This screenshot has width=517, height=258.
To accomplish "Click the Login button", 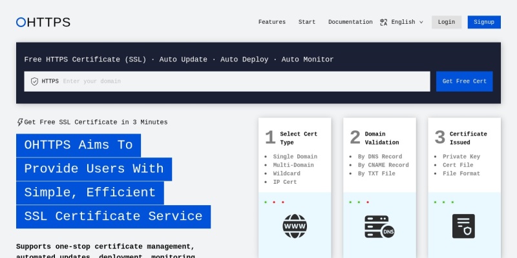I will pyautogui.click(x=447, y=22).
